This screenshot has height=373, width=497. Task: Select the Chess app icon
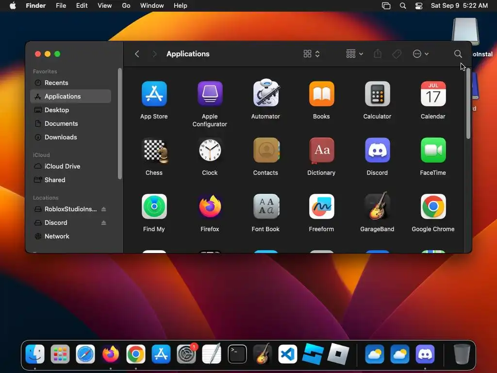(155, 151)
